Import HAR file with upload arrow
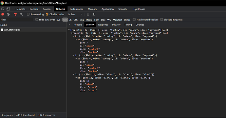226x118 pixels. 88,14
